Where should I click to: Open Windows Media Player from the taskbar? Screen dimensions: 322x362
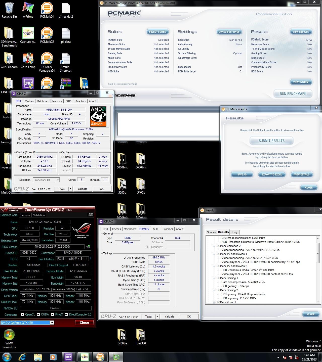[x=53, y=357]
